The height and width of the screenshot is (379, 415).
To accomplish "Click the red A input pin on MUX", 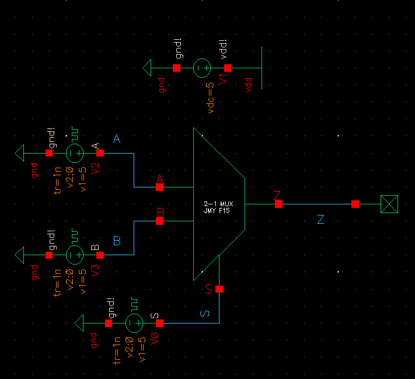I will 159,187.
